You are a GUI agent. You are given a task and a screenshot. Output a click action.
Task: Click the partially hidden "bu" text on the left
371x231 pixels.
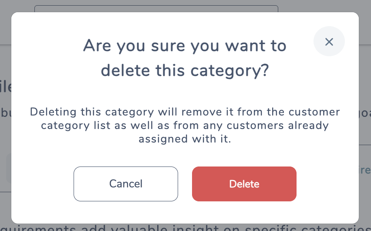click(x=5, y=112)
